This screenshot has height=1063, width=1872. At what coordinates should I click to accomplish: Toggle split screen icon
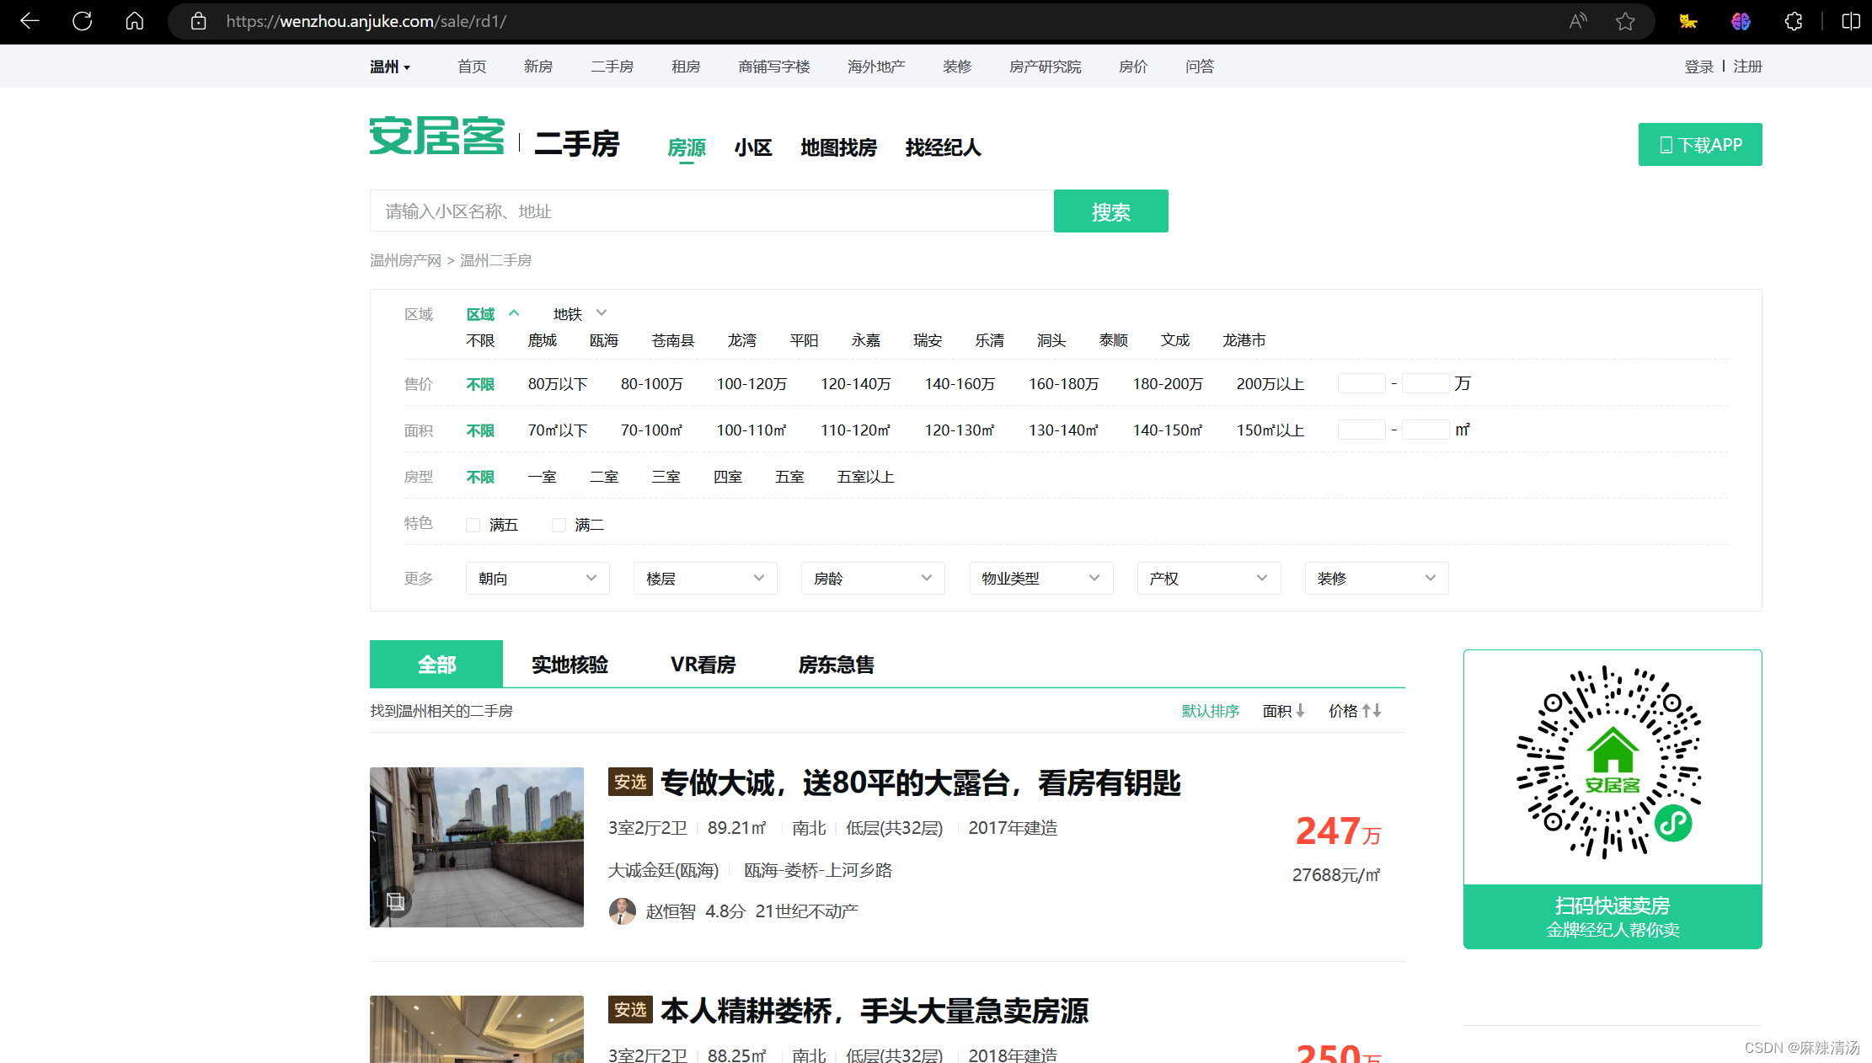click(x=1850, y=21)
